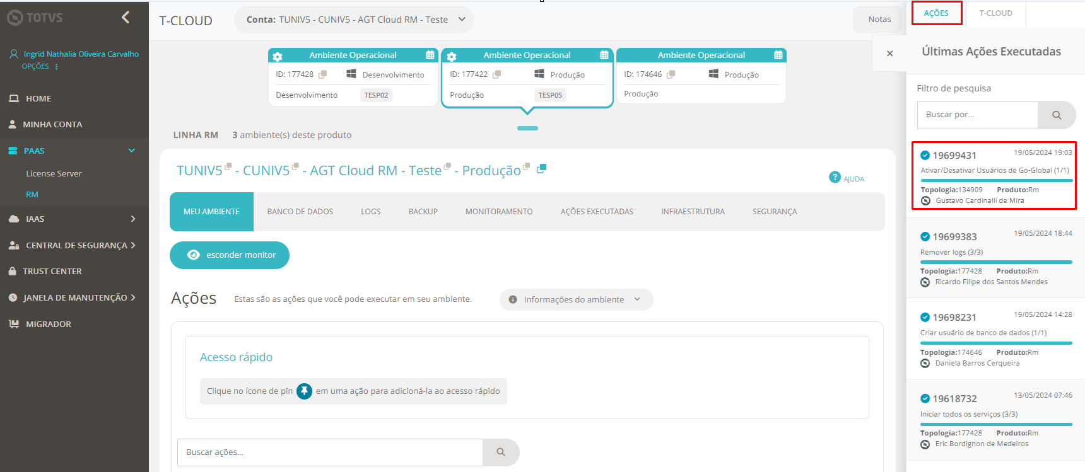Toggle esconder monitor button
This screenshot has width=1085, height=472.
[x=230, y=255]
